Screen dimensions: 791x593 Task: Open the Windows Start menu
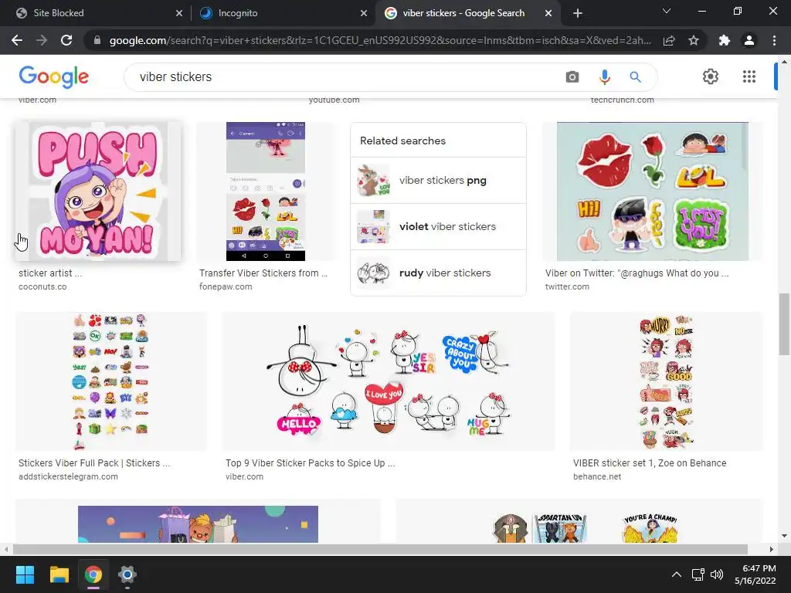[25, 574]
